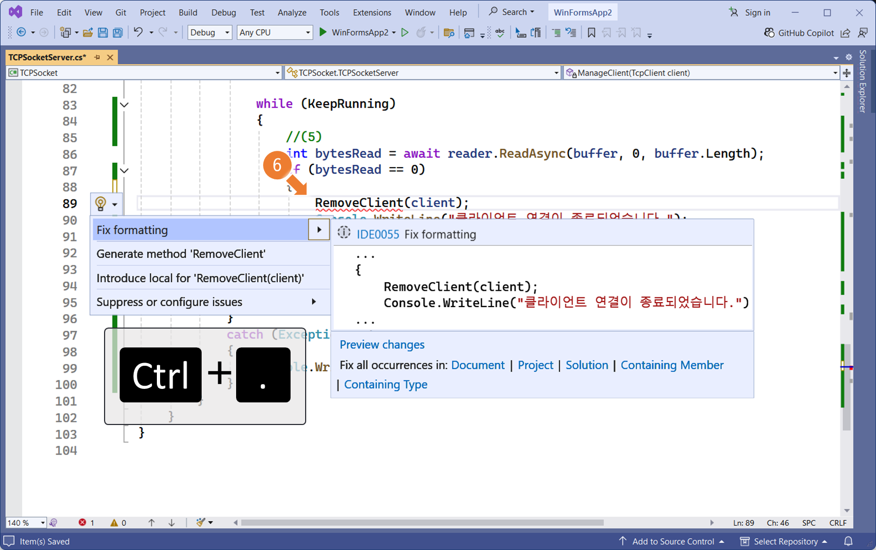
Task: Open a file with the folder icon
Action: tap(88, 32)
